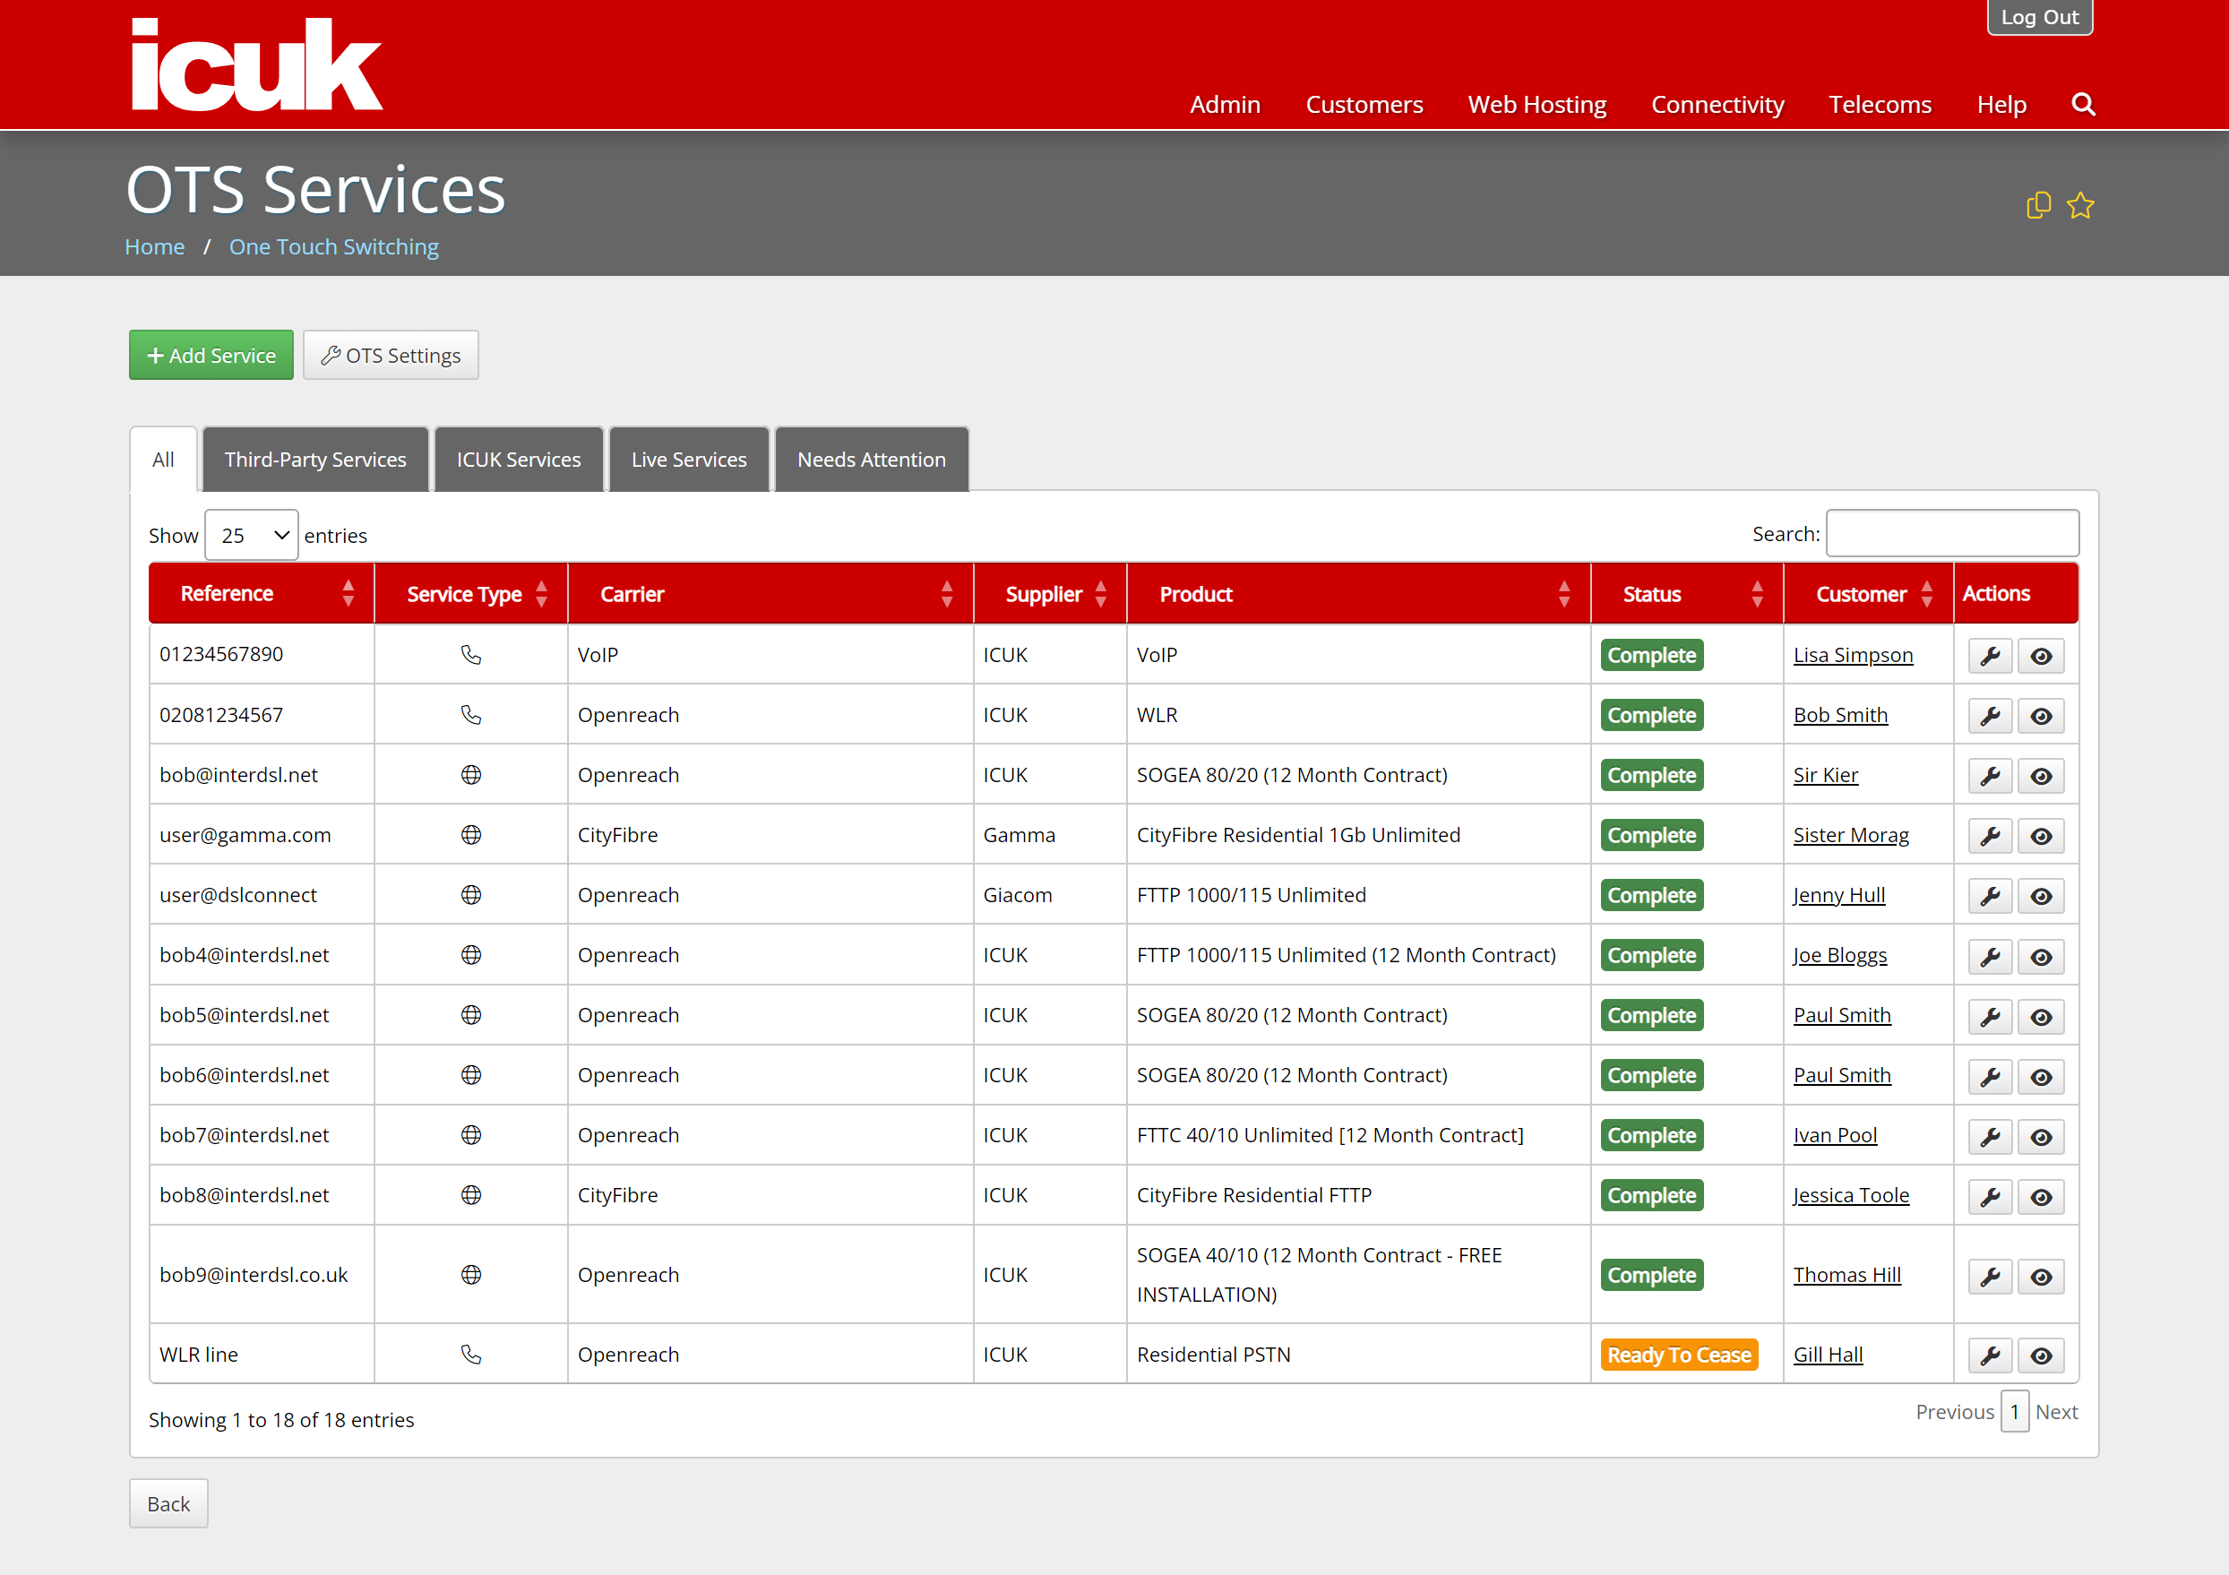The height and width of the screenshot is (1575, 2229).
Task: View Lisa Simpson service via eye icon
Action: point(2041,656)
